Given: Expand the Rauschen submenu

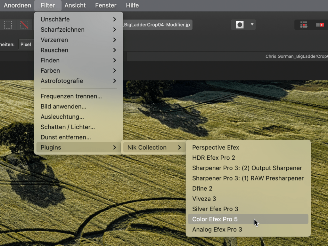Looking at the screenshot, I should pyautogui.click(x=78, y=50).
